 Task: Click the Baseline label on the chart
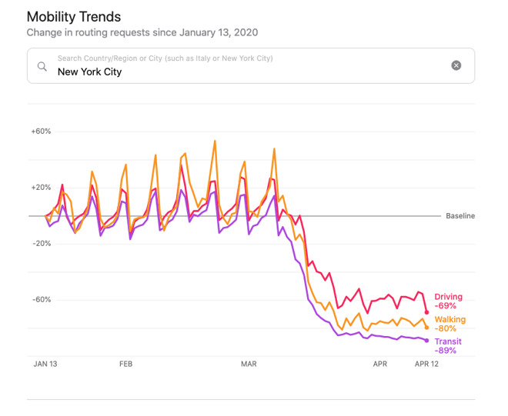tap(460, 216)
